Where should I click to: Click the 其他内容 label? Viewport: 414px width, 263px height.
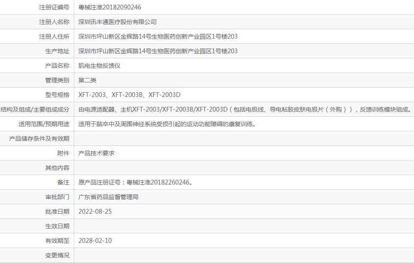57,168
